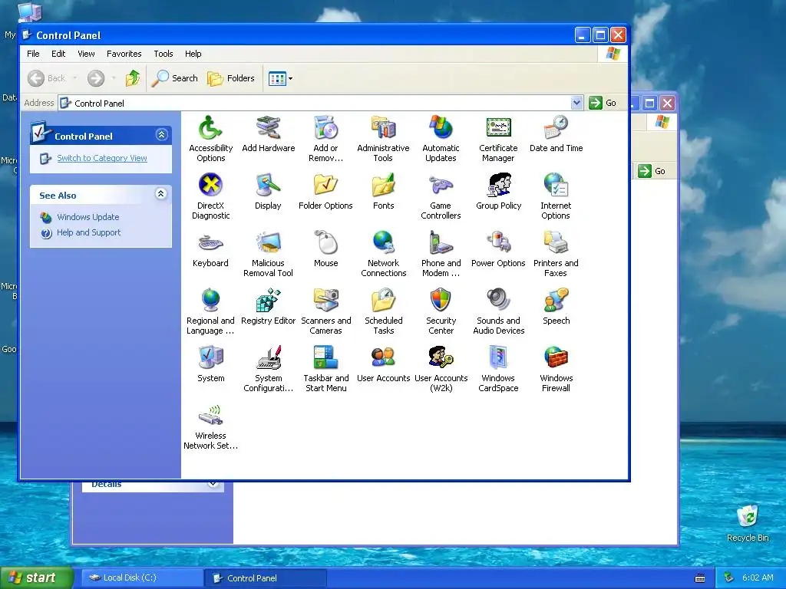786x589 pixels.
Task: Launch DirectX Diagnostic icon
Action: click(x=210, y=186)
